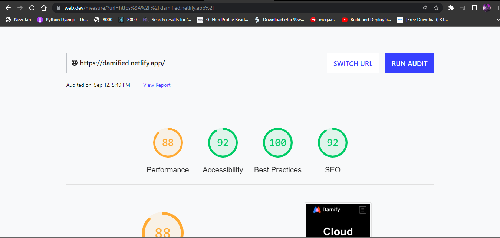Click the browser forward arrow
Screen dimensions: 500x238
click(x=20, y=8)
